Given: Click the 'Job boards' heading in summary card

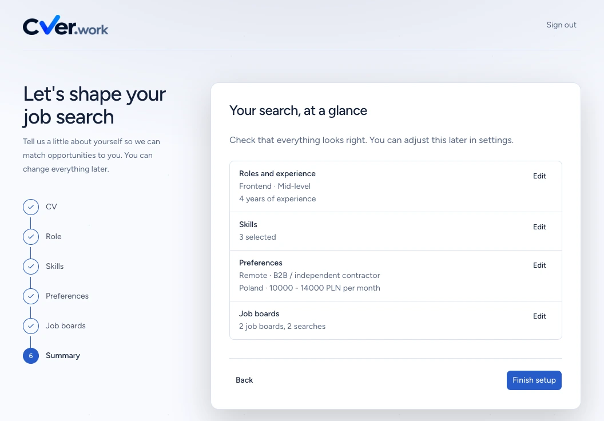Looking at the screenshot, I should point(259,314).
